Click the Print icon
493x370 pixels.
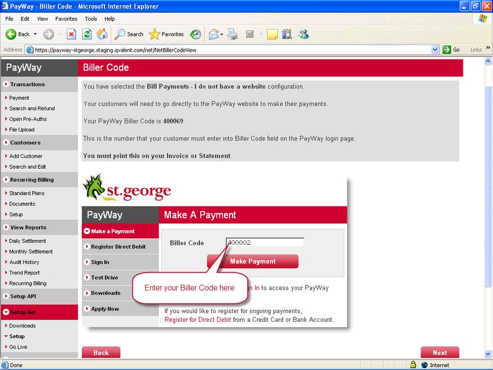coord(233,34)
